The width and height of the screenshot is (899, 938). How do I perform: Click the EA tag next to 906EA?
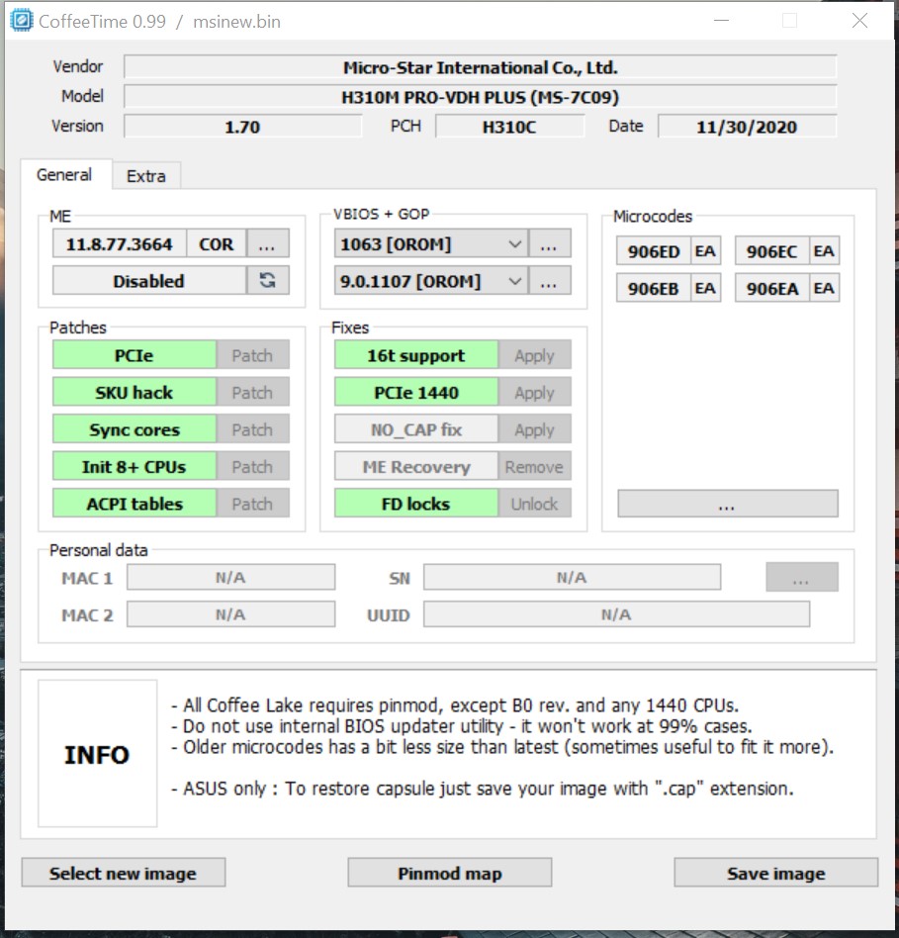tap(824, 288)
